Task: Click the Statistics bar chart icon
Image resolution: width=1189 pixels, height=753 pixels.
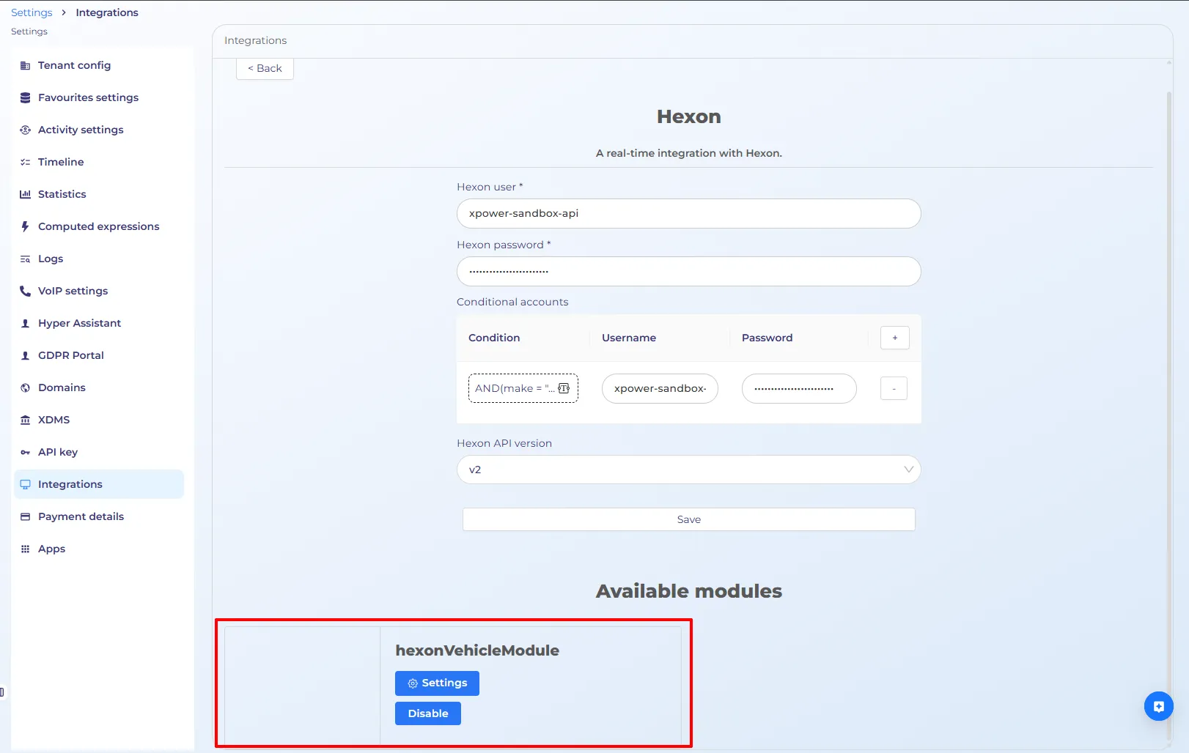Action: point(25,194)
